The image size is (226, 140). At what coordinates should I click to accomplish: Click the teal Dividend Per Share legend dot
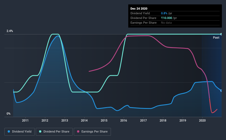pos(40,131)
